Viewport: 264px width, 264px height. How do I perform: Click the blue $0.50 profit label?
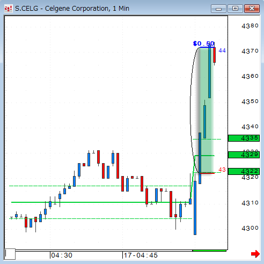click(x=203, y=43)
